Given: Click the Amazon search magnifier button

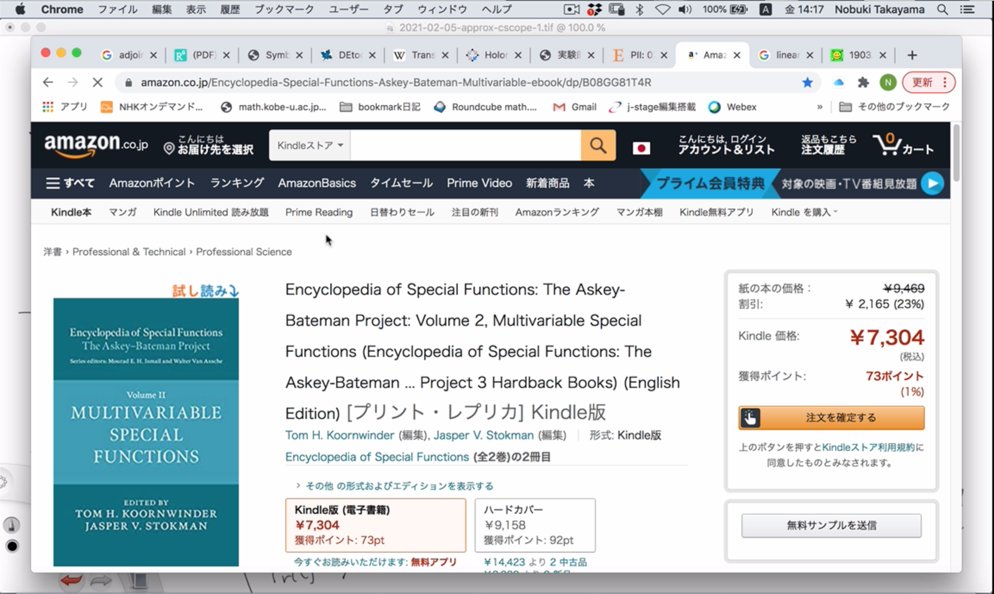Looking at the screenshot, I should [598, 145].
